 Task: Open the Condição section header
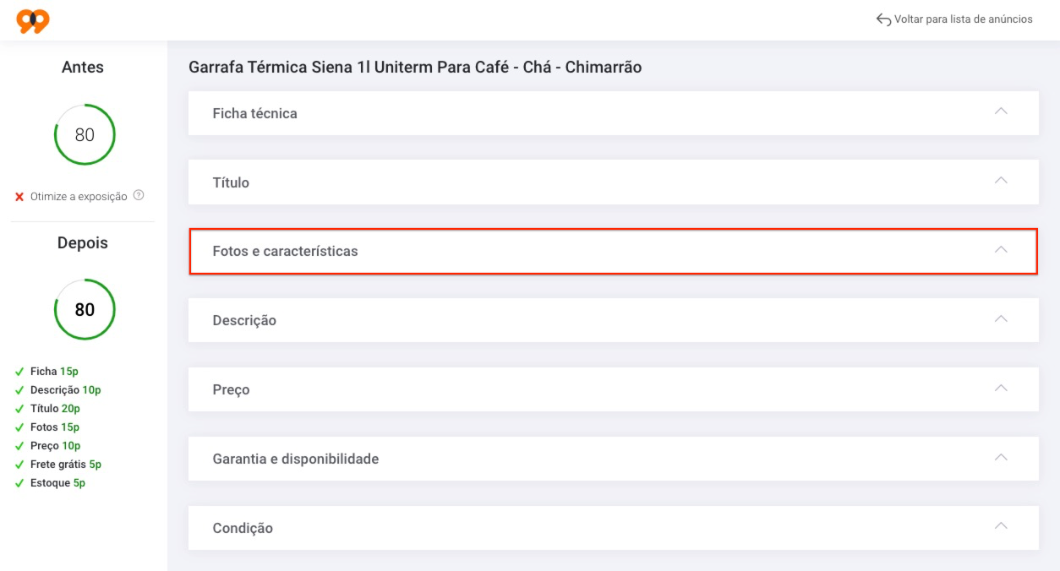point(613,528)
